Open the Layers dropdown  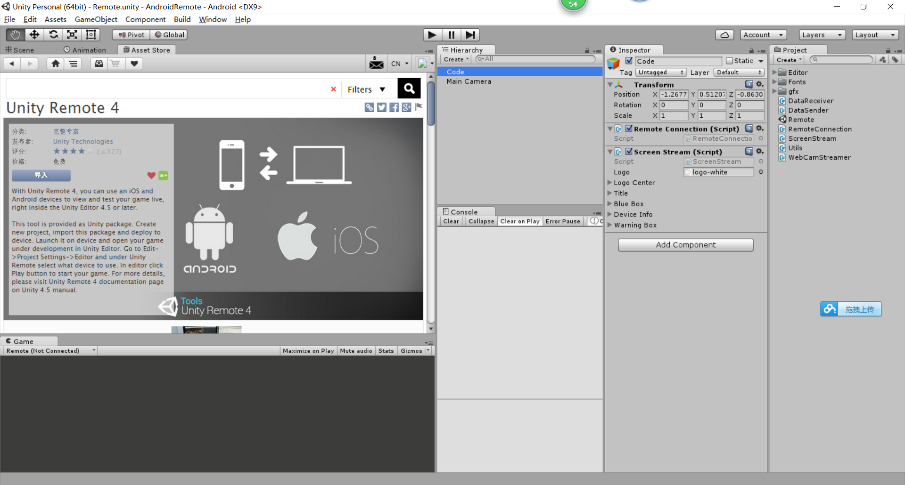tap(822, 35)
